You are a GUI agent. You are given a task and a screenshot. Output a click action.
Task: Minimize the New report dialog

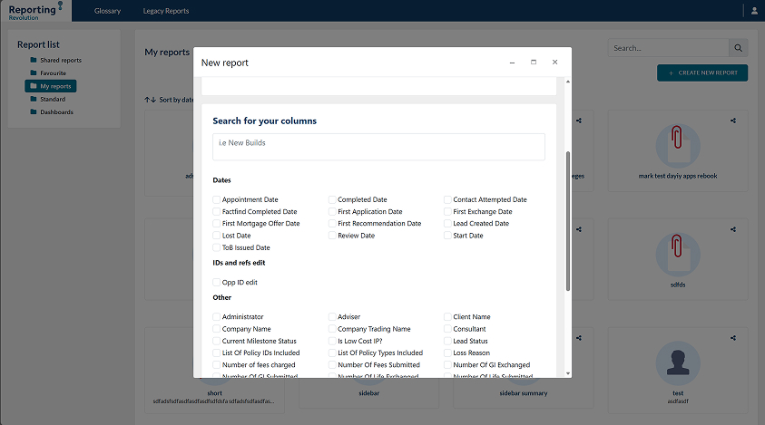513,63
